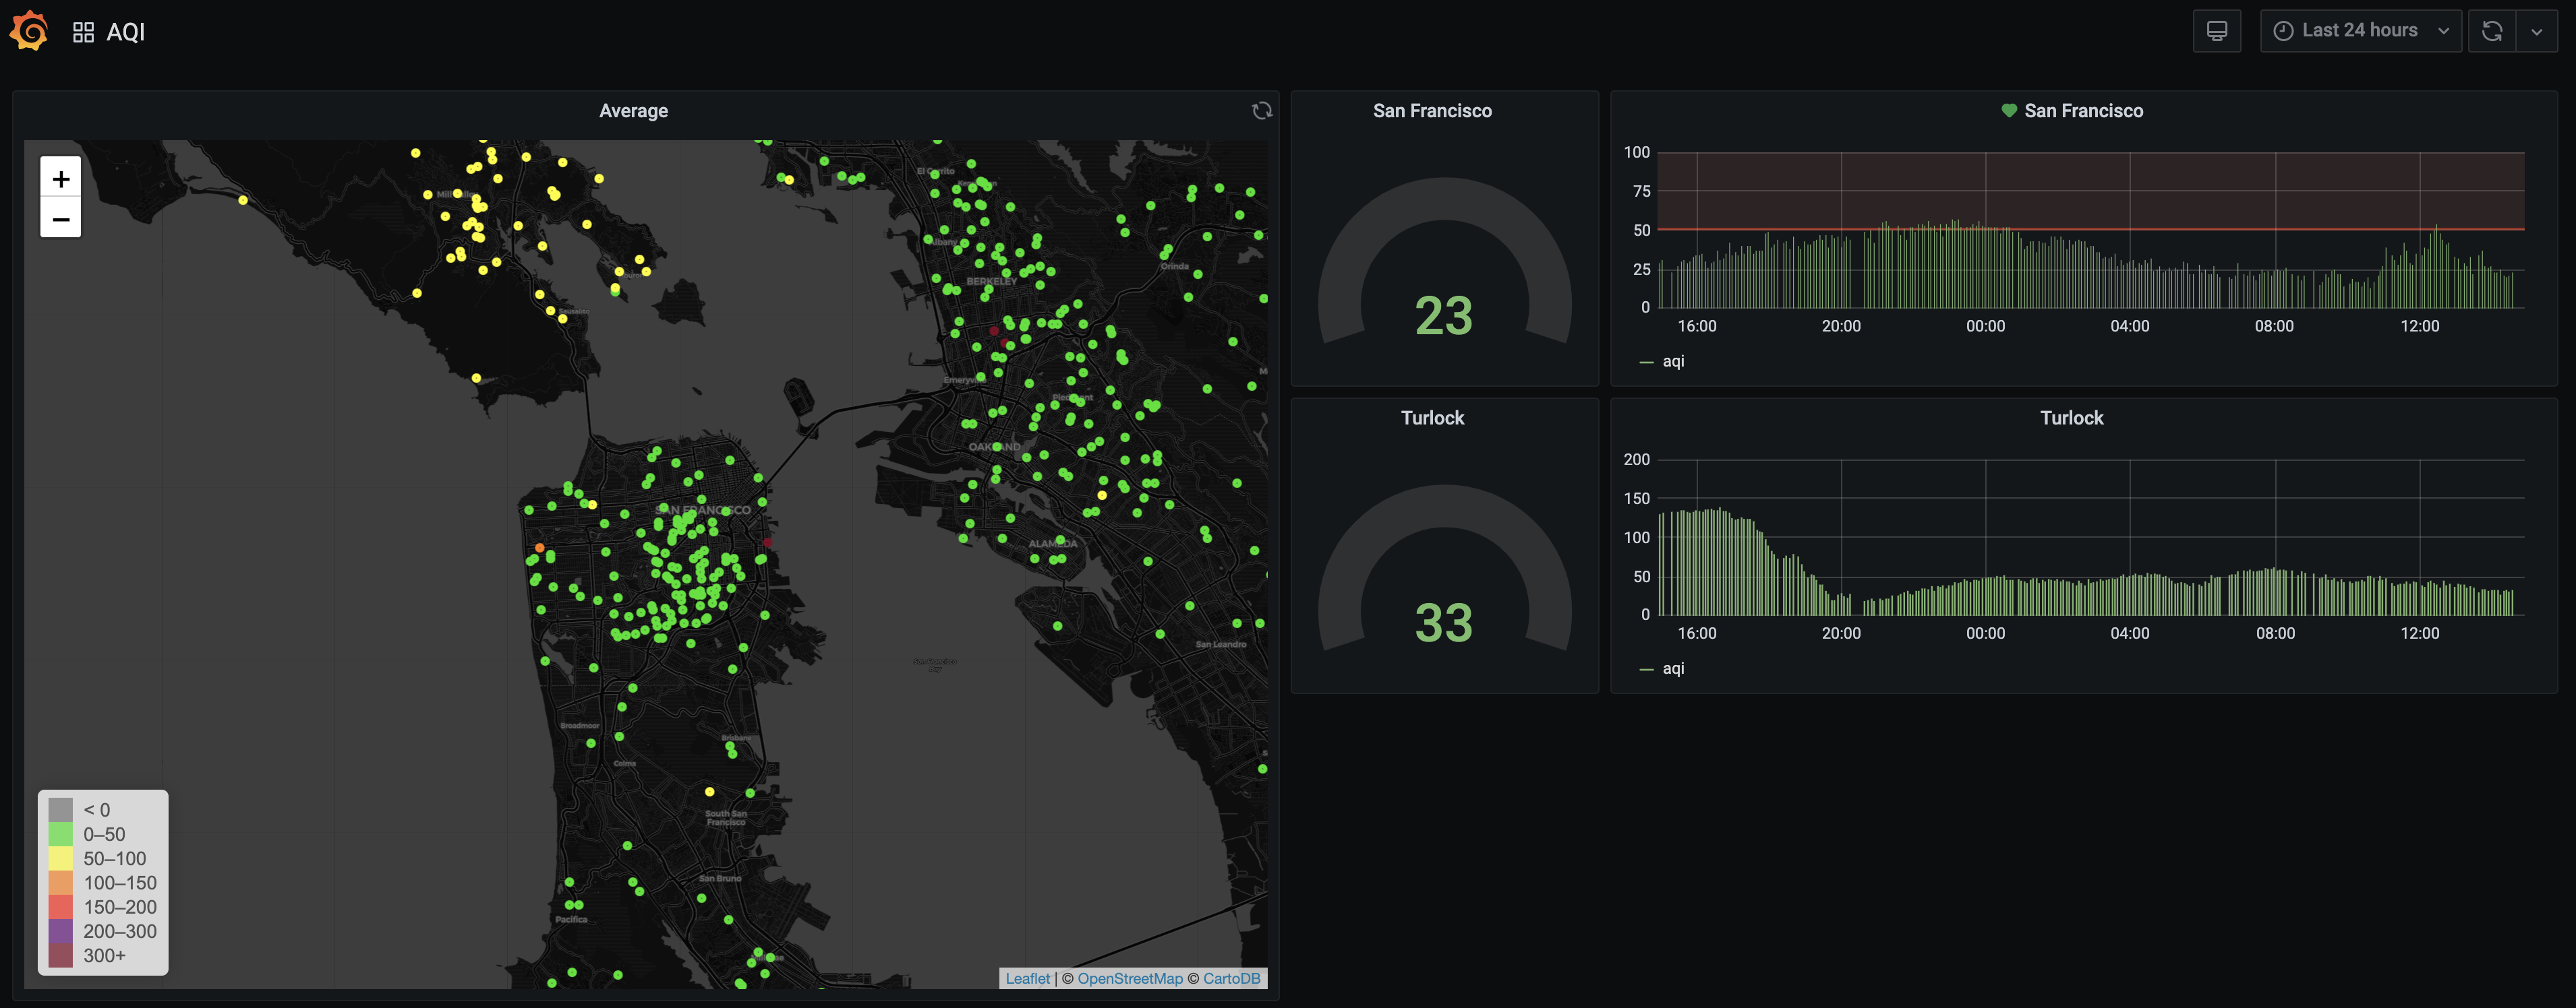
Task: Open Turlock graph panel title menu
Action: [x=2071, y=418]
